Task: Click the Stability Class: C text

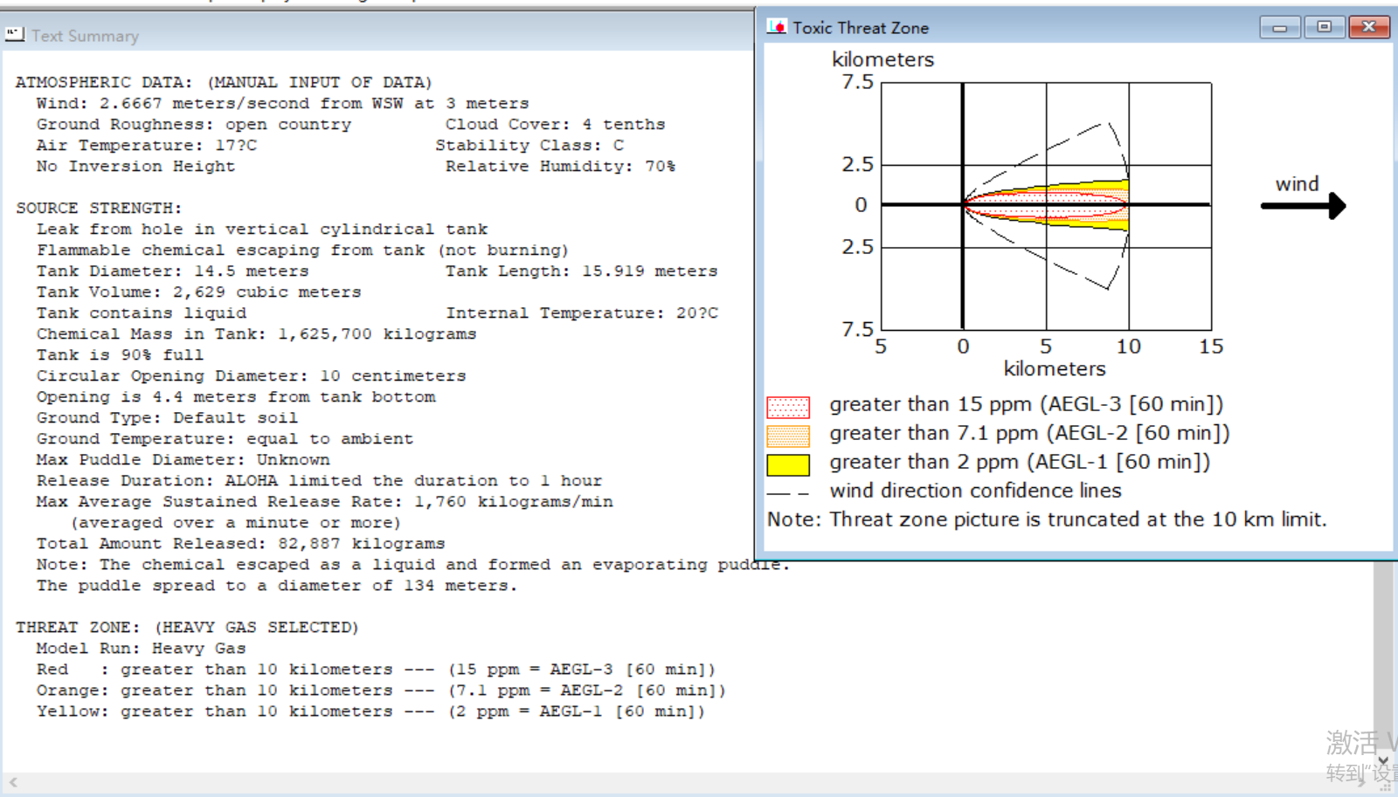Action: pos(529,145)
